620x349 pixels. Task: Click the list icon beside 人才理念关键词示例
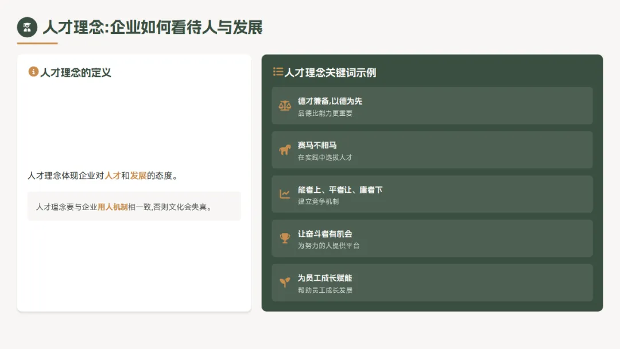(x=278, y=72)
